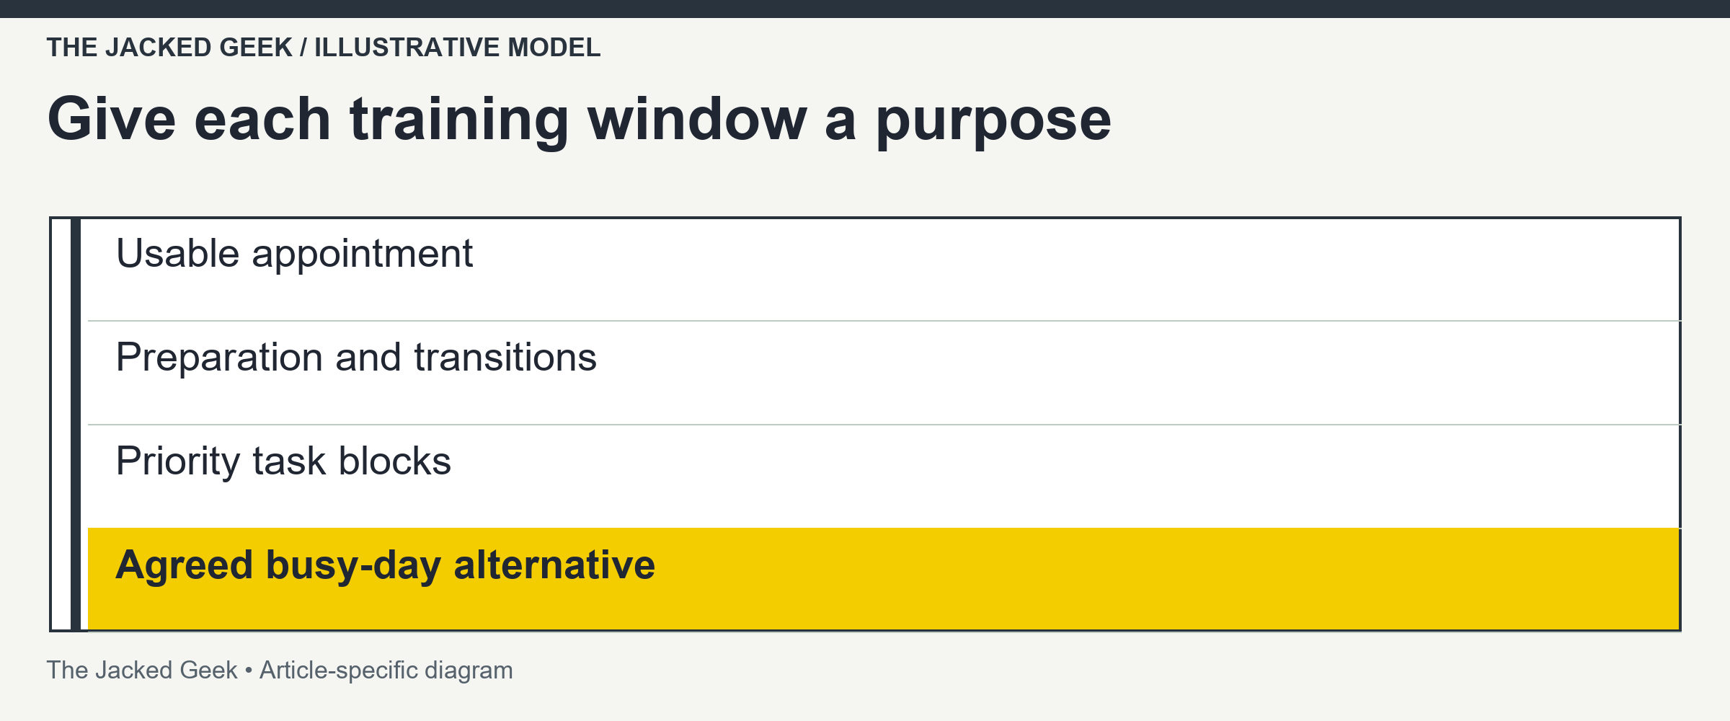Image resolution: width=1730 pixels, height=721 pixels.
Task: Choose the "Priority task blocks" row
Action: pyautogui.click(x=884, y=477)
